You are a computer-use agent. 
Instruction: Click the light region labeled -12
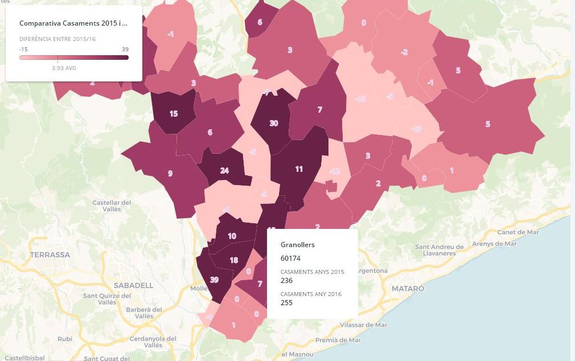[335, 171]
